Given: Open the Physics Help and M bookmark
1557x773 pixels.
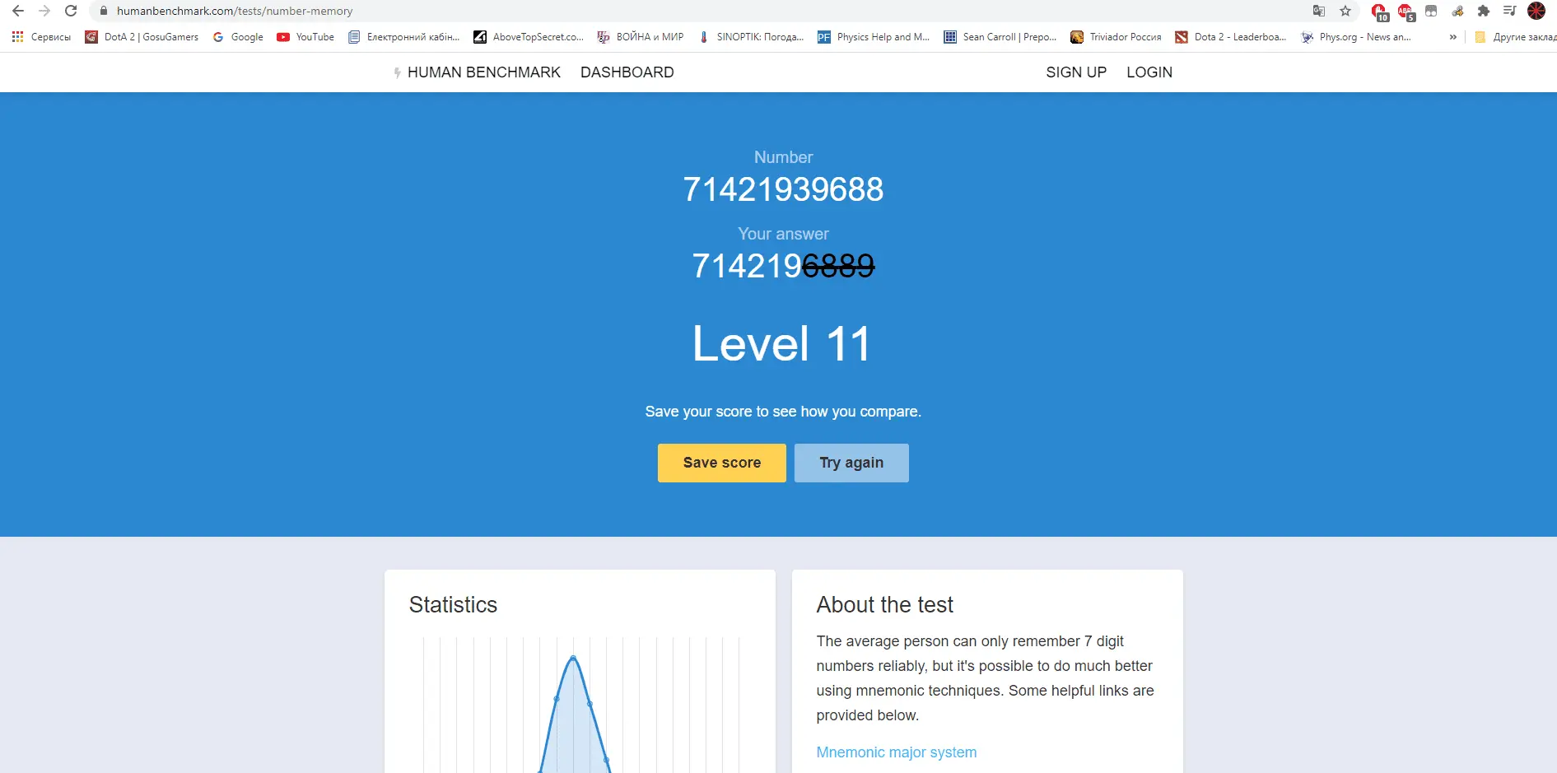Looking at the screenshot, I should [x=874, y=37].
